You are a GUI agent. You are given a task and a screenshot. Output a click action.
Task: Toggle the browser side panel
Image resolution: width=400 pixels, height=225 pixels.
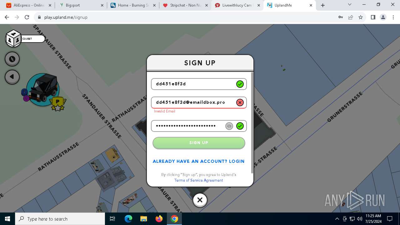373,17
